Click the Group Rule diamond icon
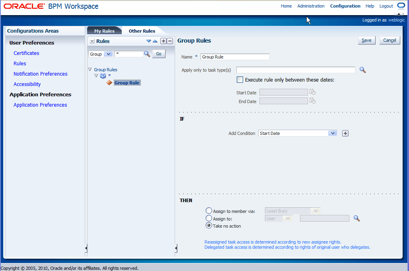The width and height of the screenshot is (409, 271). [x=109, y=83]
